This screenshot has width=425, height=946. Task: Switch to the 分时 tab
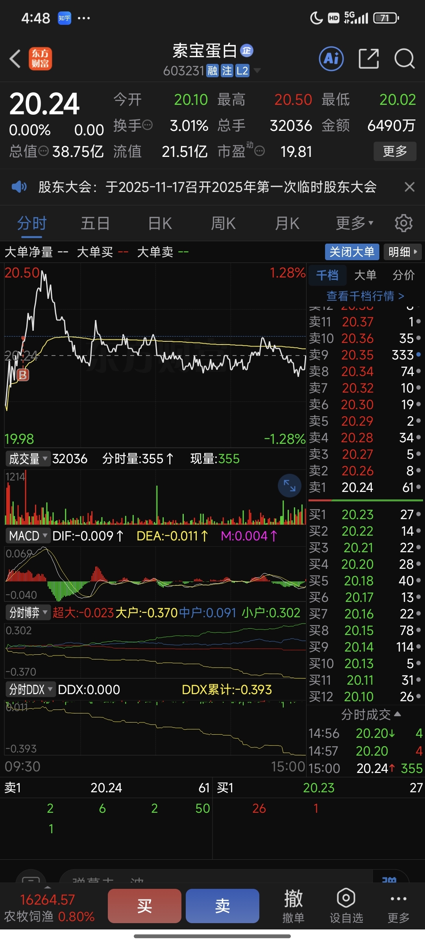[32, 223]
